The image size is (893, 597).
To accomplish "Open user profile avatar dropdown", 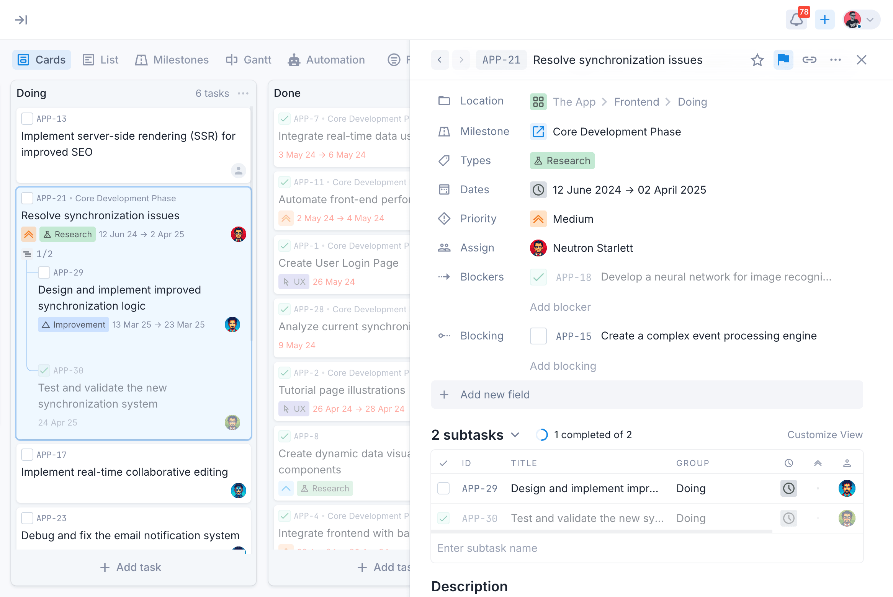I will (x=861, y=20).
